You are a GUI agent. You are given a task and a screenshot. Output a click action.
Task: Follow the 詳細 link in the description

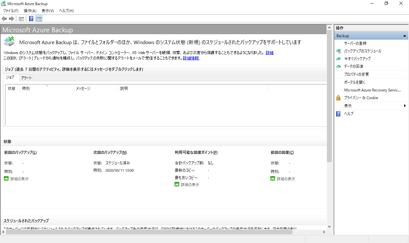coord(270,53)
